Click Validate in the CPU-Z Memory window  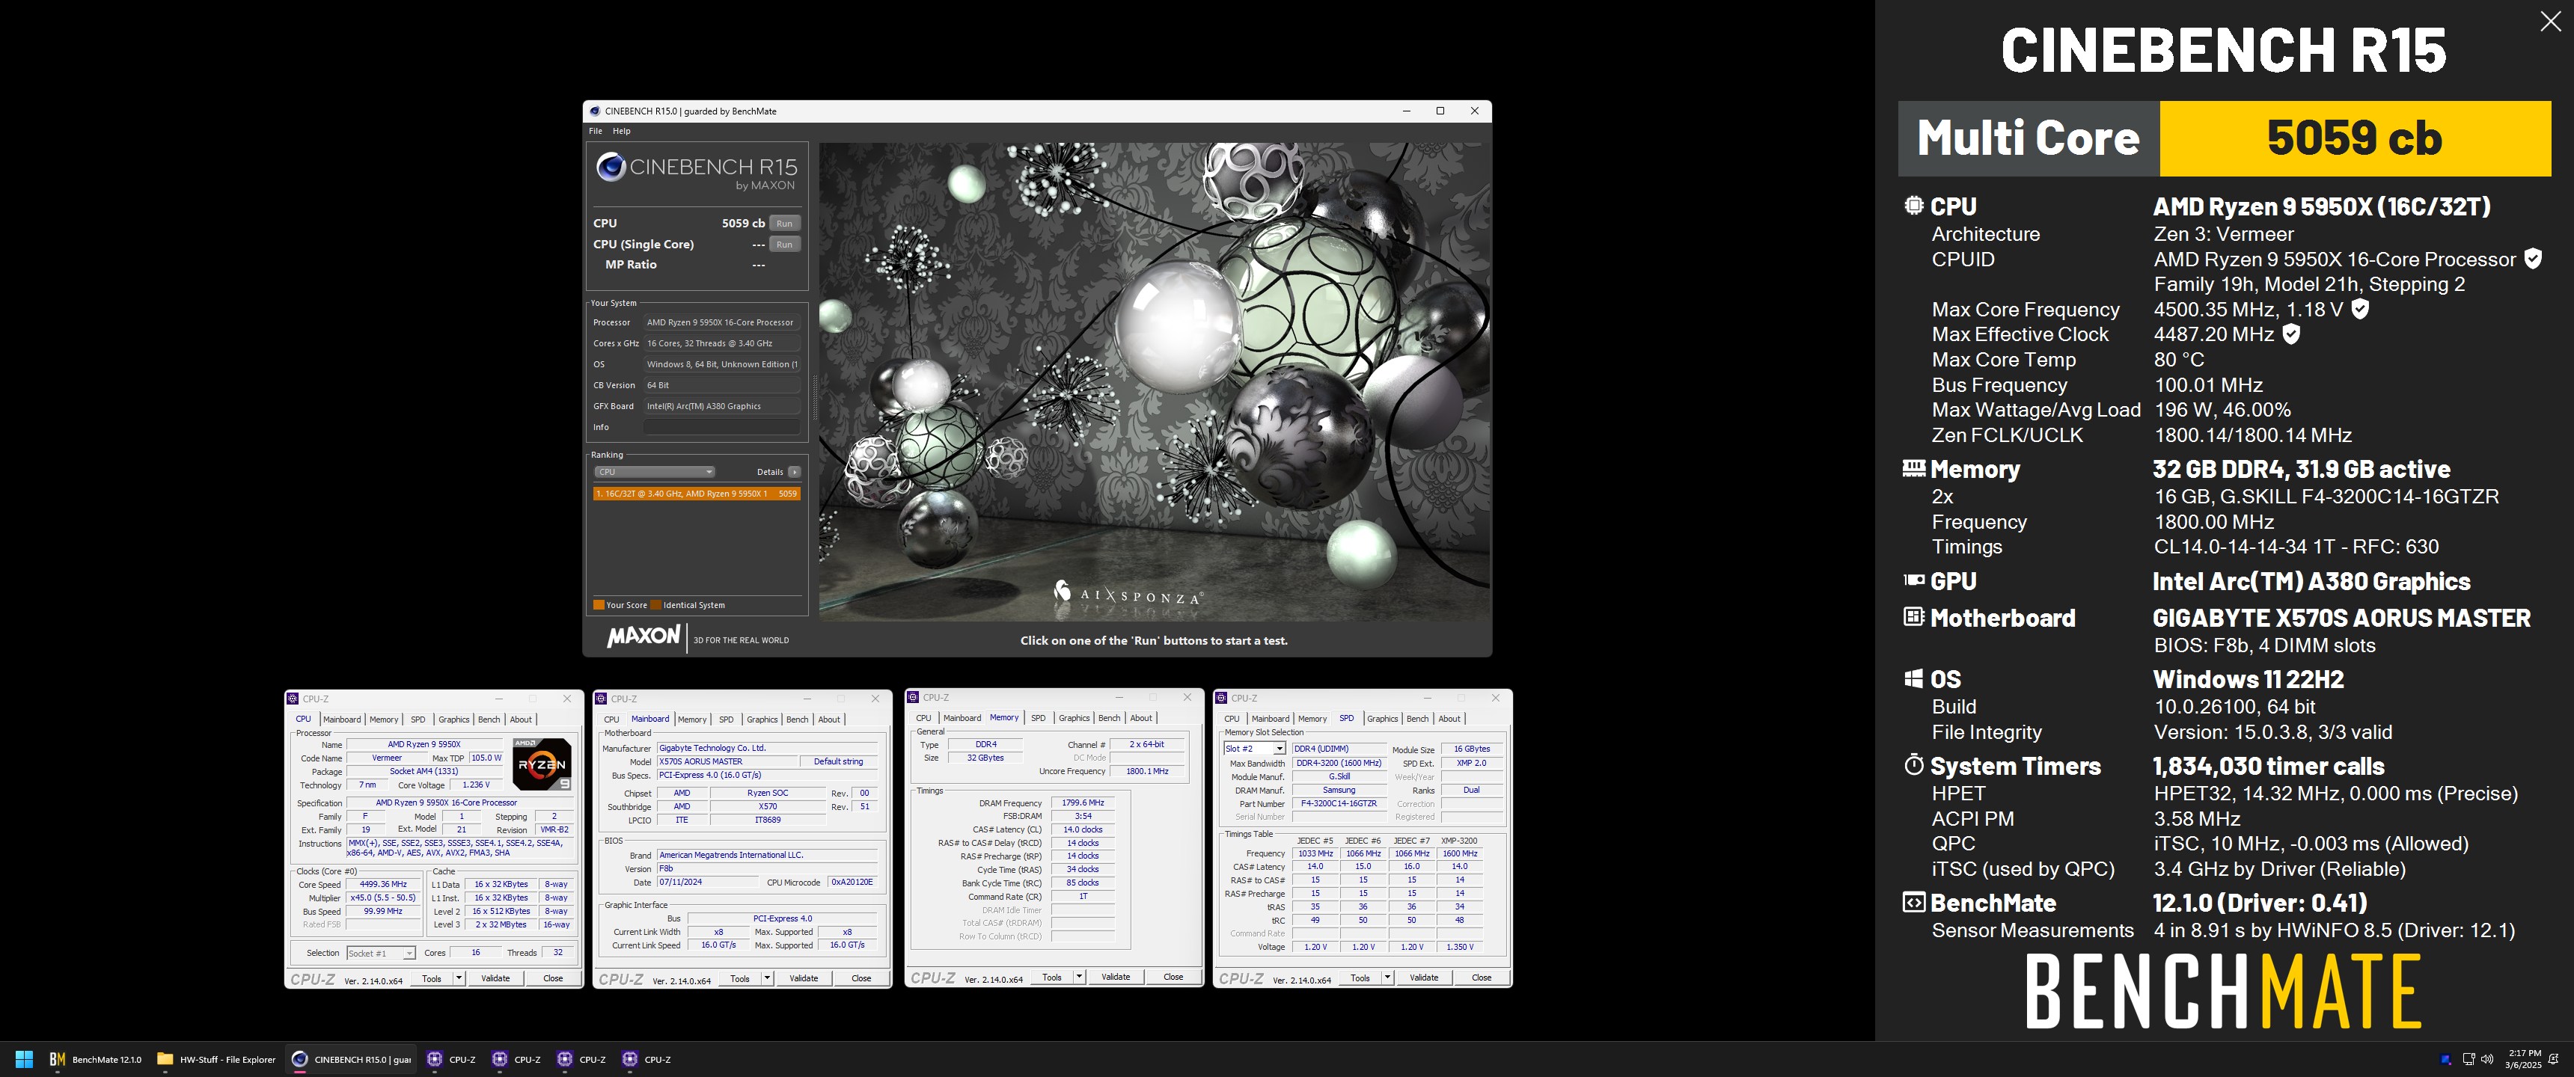point(1116,977)
